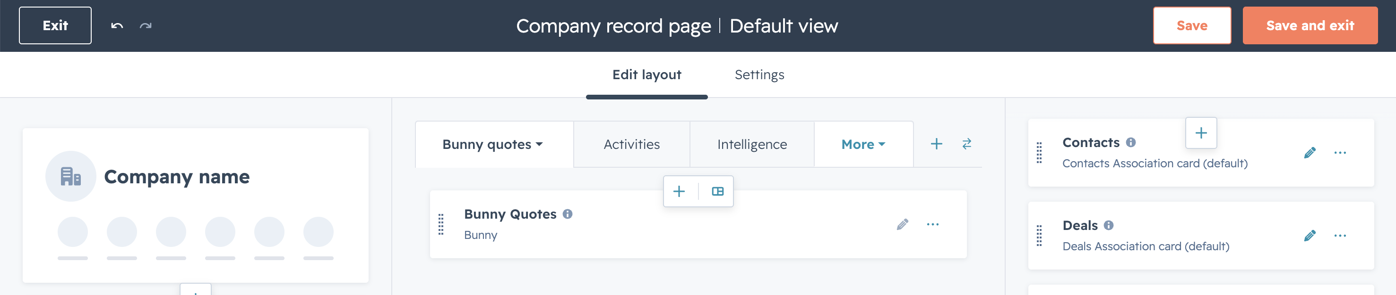Switch to the Intelligence tab

click(x=752, y=144)
